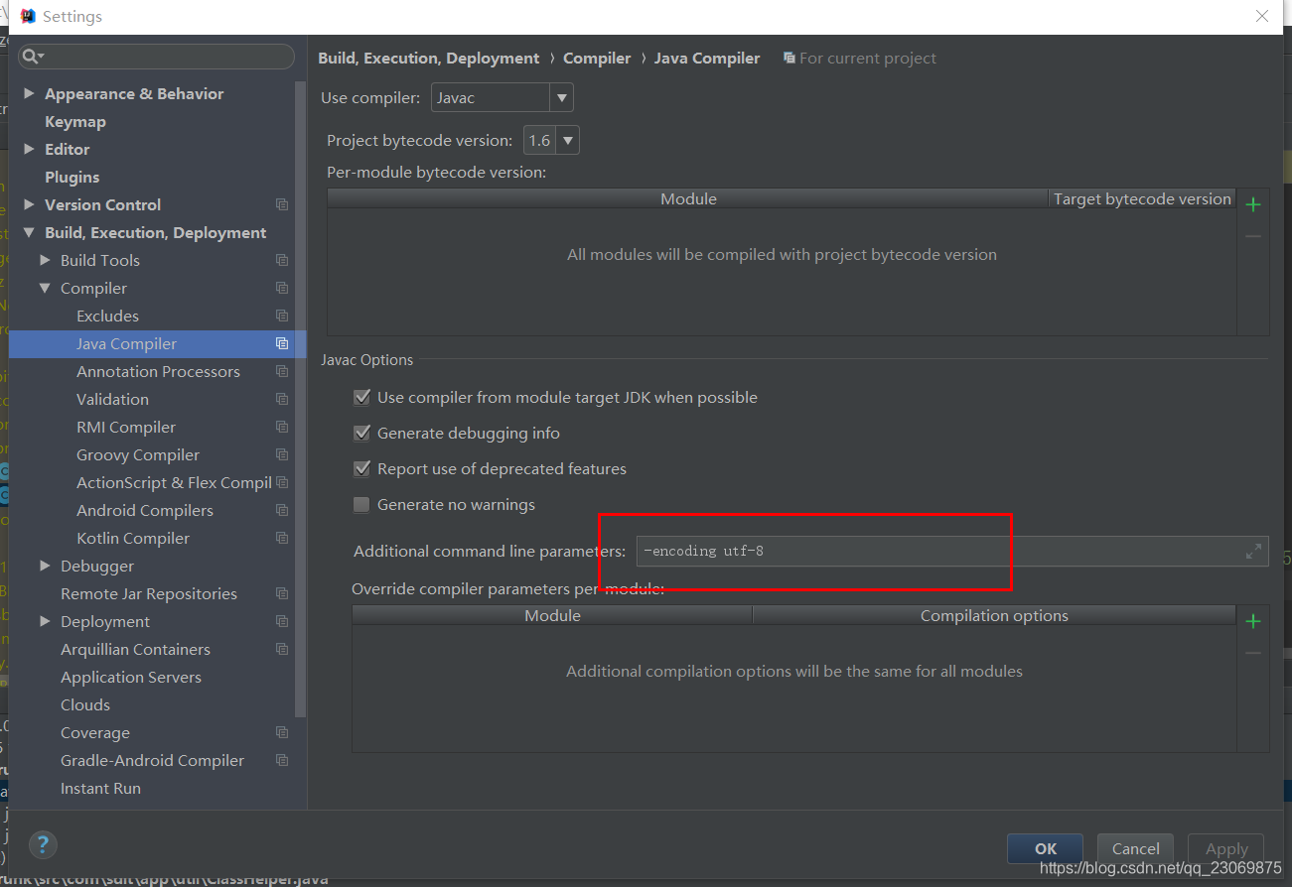1292x887 pixels.
Task: Click project-level icon beside RMI Compiler
Action: tap(282, 427)
